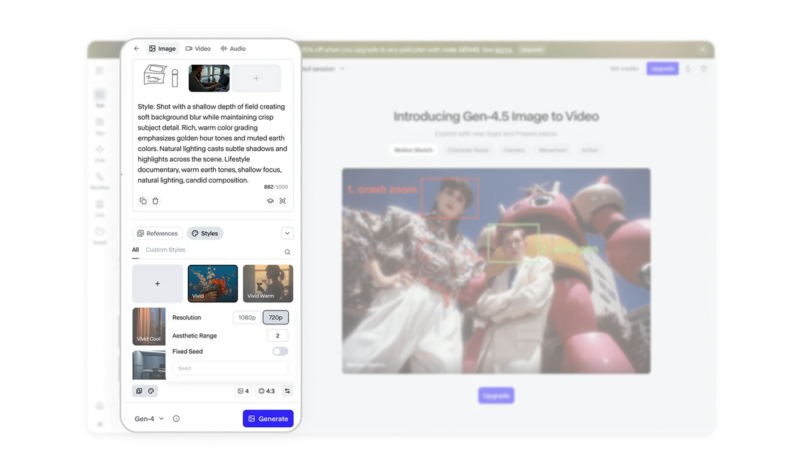Screen dimensions: 803x473
Task: Choose the Vivid style thumbnail
Action: [x=213, y=284]
